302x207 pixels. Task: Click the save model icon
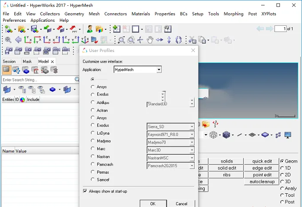tap(35, 29)
